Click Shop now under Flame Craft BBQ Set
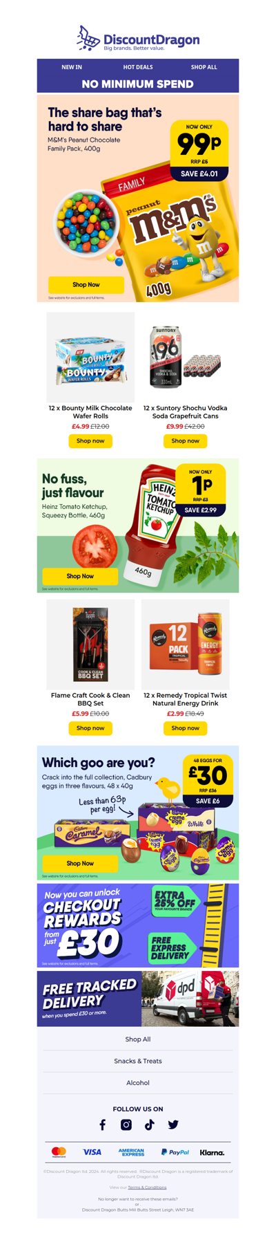The width and height of the screenshot is (276, 1233). pyautogui.click(x=90, y=728)
